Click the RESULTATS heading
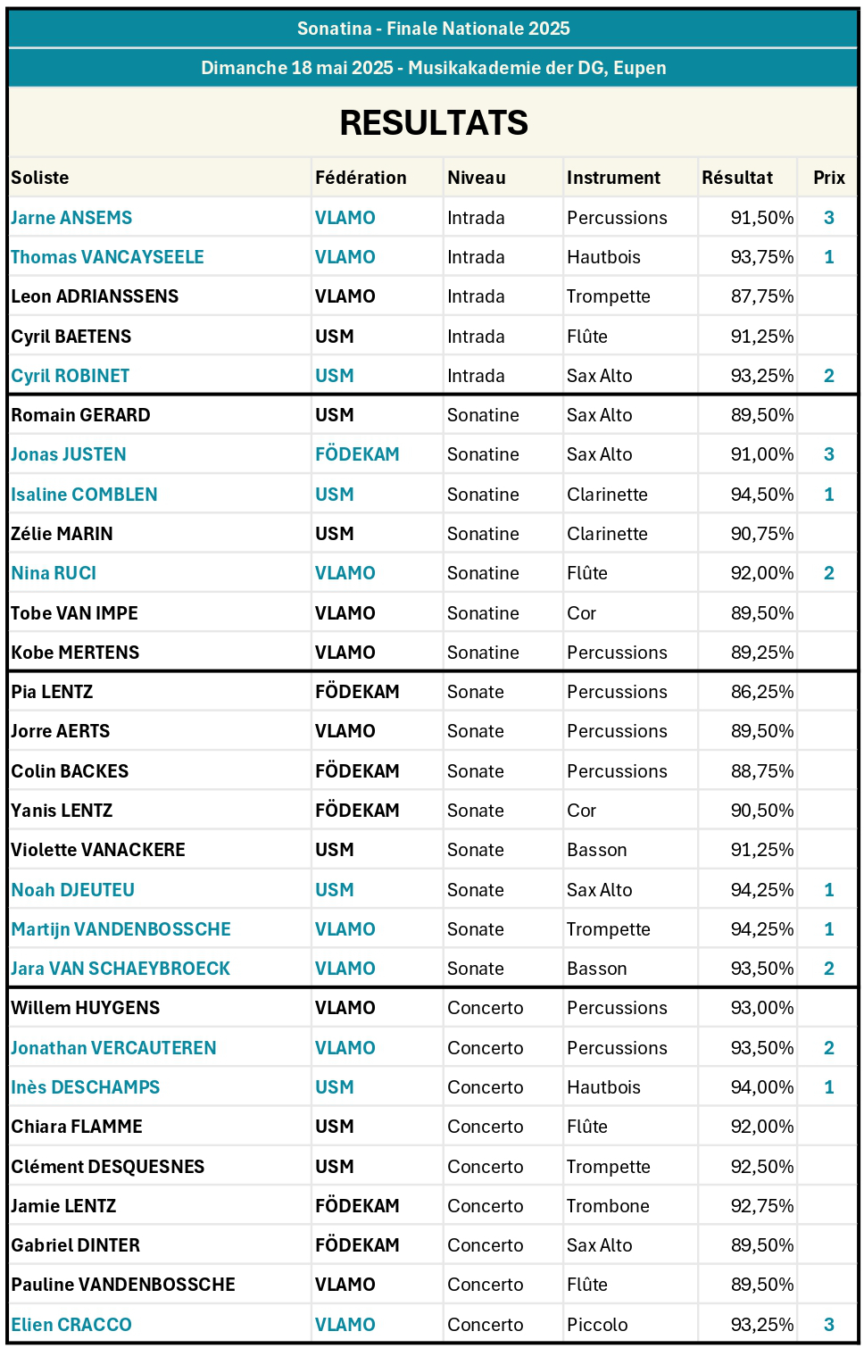This screenshot has height=1348, width=864. (434, 123)
